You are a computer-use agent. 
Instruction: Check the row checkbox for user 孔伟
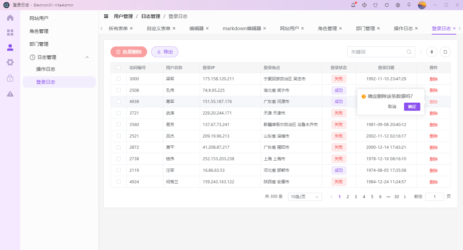pyautogui.click(x=118, y=90)
